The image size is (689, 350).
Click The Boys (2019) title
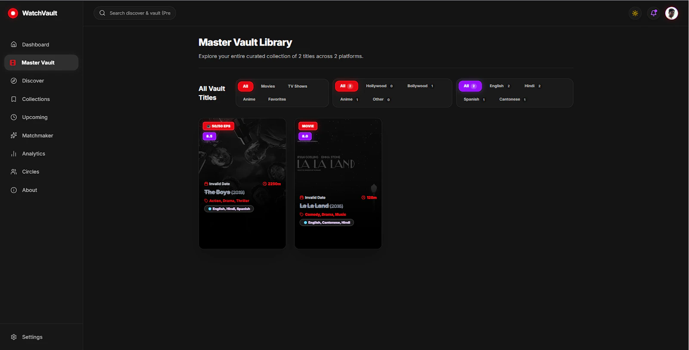click(x=224, y=192)
